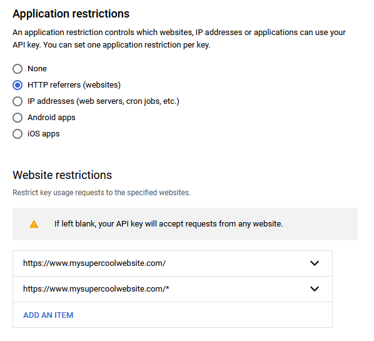Click the https://www.mysupercoolwebsite.com/* referrer text
The height and width of the screenshot is (341, 374).
96,289
